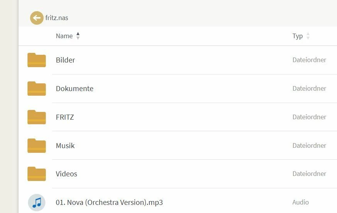
Task: Open the FRITZ folder name
Action: (x=65, y=117)
